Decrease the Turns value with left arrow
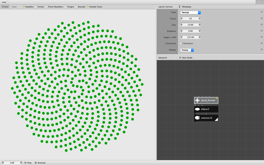The image size is (264, 165). 181,18
